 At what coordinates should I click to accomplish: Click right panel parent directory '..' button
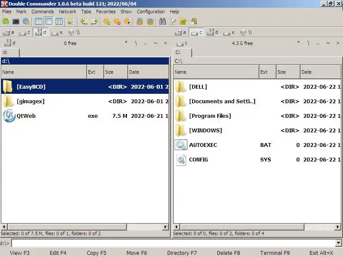point(318,43)
